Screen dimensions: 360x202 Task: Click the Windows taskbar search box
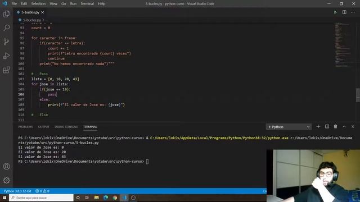[x=41, y=198]
